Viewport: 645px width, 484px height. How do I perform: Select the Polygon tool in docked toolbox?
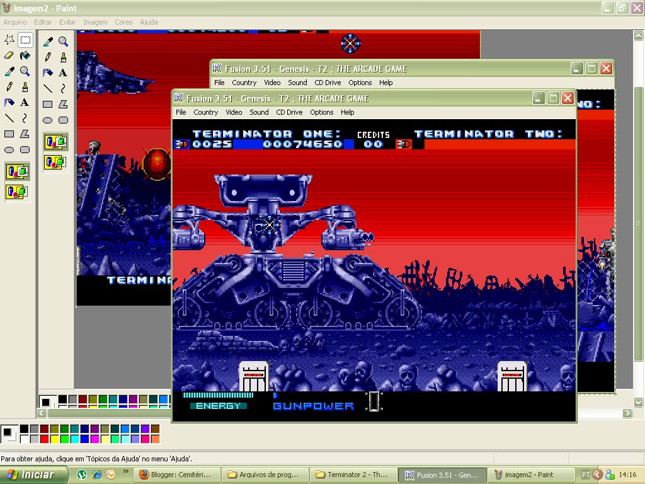pos(25,134)
